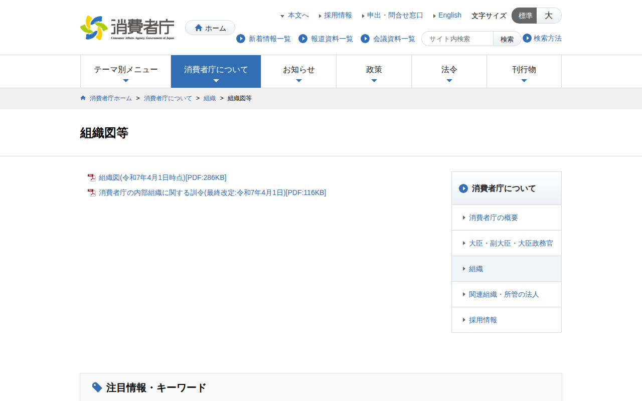Focus the サイト内検索 input field
The width and height of the screenshot is (642, 401).
pos(457,39)
